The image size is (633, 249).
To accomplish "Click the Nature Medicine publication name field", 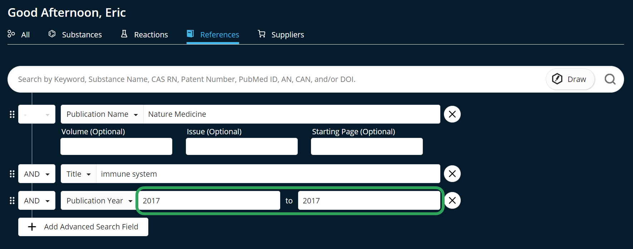I will click(292, 114).
